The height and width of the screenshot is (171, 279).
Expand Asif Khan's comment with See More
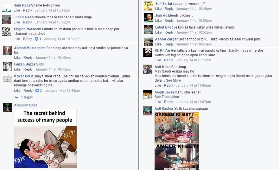[x=173, y=80]
